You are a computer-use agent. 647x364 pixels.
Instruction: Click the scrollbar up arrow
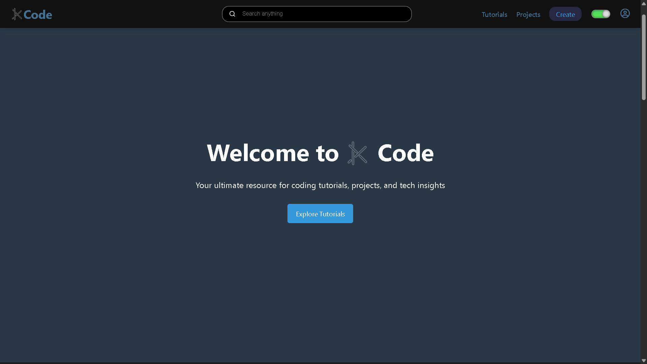coord(644,3)
